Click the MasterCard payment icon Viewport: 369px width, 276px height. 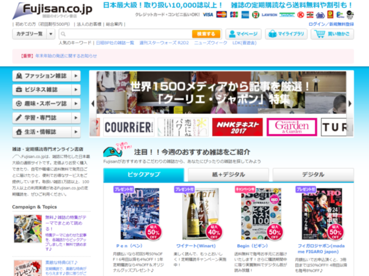click(x=221, y=15)
